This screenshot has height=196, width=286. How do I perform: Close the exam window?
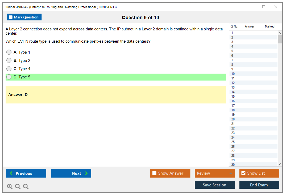point(276,7)
